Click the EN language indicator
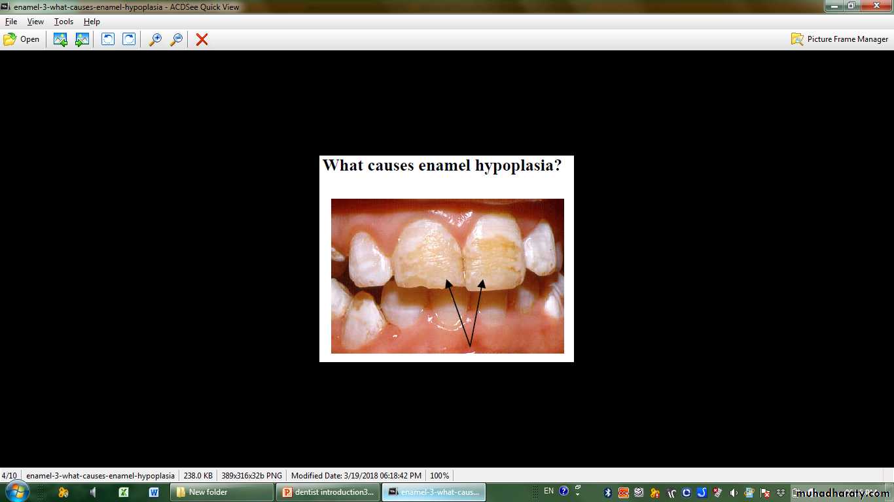 [548, 491]
